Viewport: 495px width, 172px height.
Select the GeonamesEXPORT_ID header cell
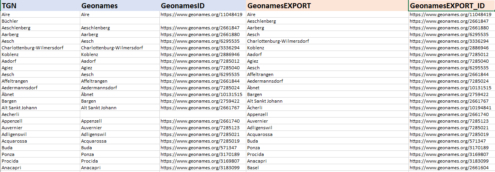pyautogui.click(x=451, y=6)
